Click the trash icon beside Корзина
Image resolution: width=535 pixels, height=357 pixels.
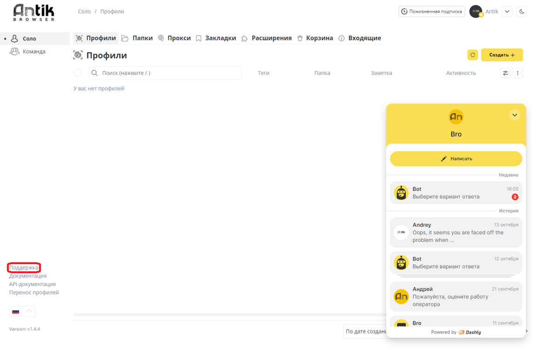(x=300, y=39)
